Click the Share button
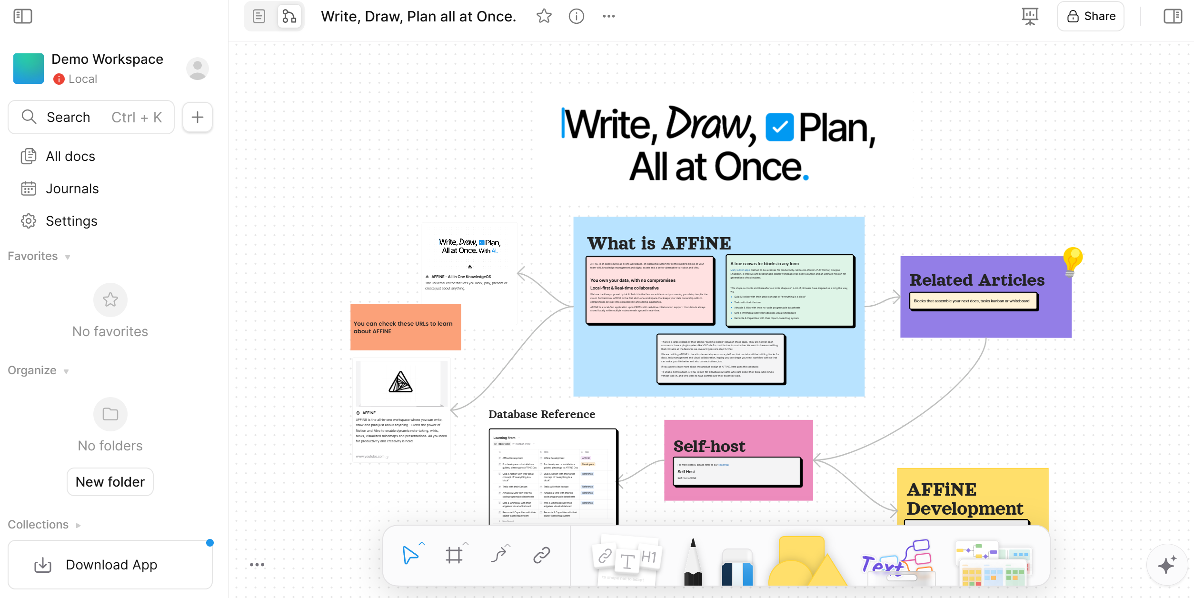 (1090, 16)
